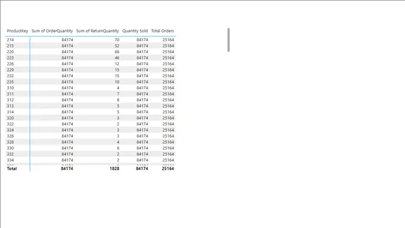The image size is (405, 228).
Task: Select ProductKey 310 cell
Action: point(10,88)
